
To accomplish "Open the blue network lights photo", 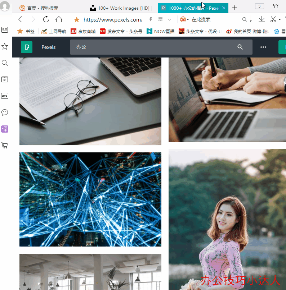I will point(90,199).
